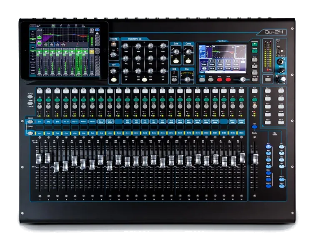The width and height of the screenshot is (316, 250).
Task: Open the Scenes screen with its key
Action: [255, 73]
